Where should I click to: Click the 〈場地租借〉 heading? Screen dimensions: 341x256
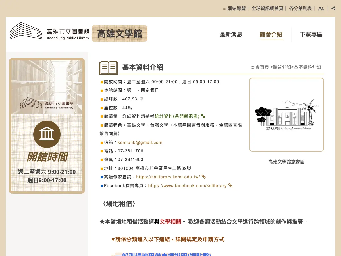click(x=119, y=204)
